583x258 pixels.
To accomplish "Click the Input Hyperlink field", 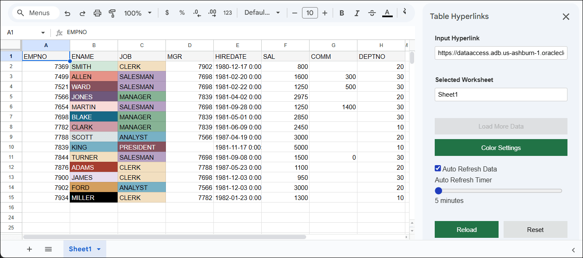I will point(501,53).
